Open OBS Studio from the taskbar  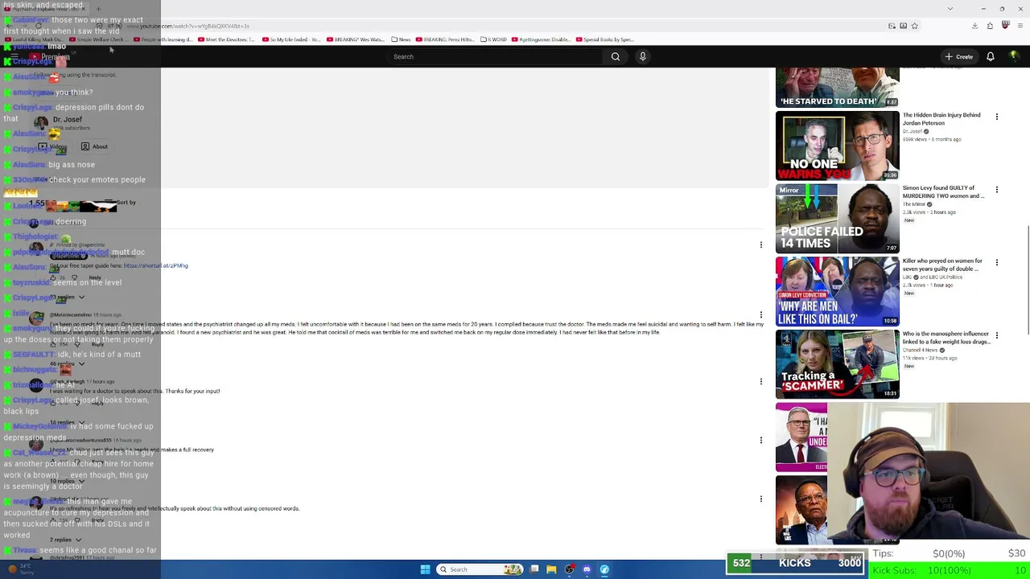pyautogui.click(x=569, y=569)
